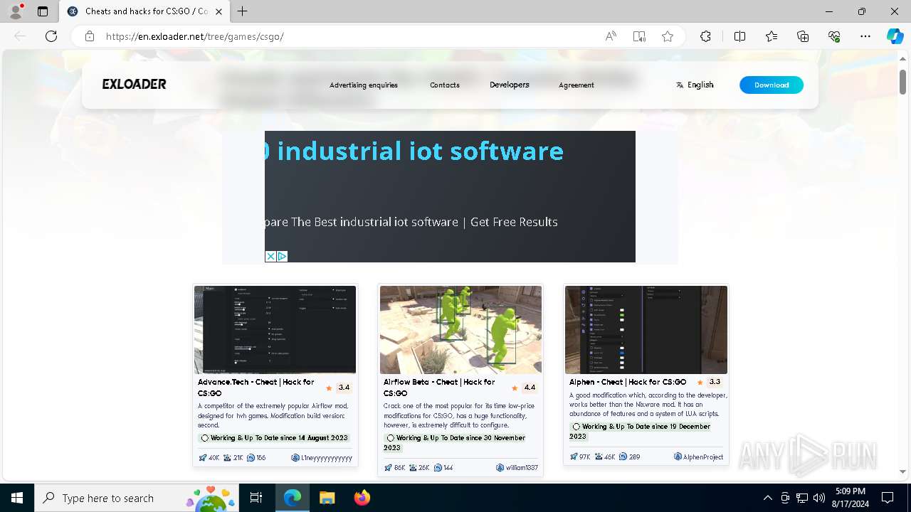Screen dimensions: 911x512
Task: Click the 40K launches count
Action: (x=209, y=458)
